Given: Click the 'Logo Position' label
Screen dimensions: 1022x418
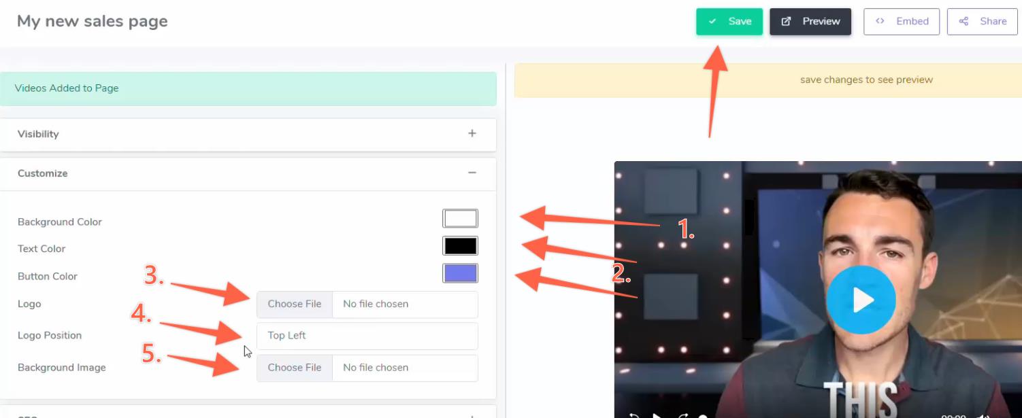Looking at the screenshot, I should coord(50,335).
